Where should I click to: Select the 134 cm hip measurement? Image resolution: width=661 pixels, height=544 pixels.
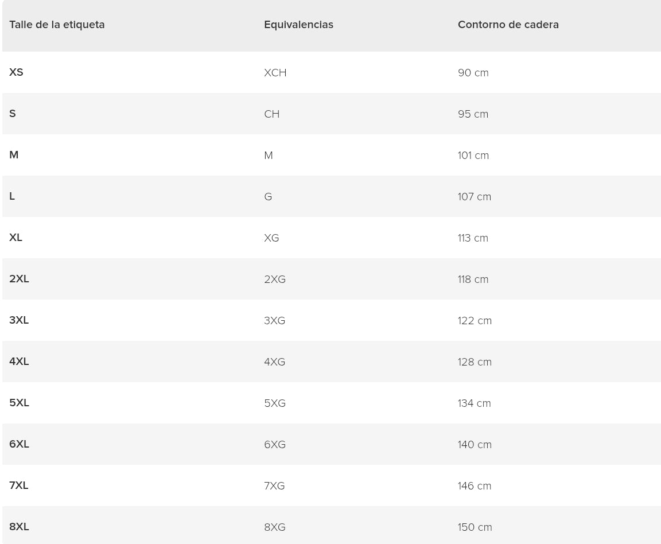[474, 403]
